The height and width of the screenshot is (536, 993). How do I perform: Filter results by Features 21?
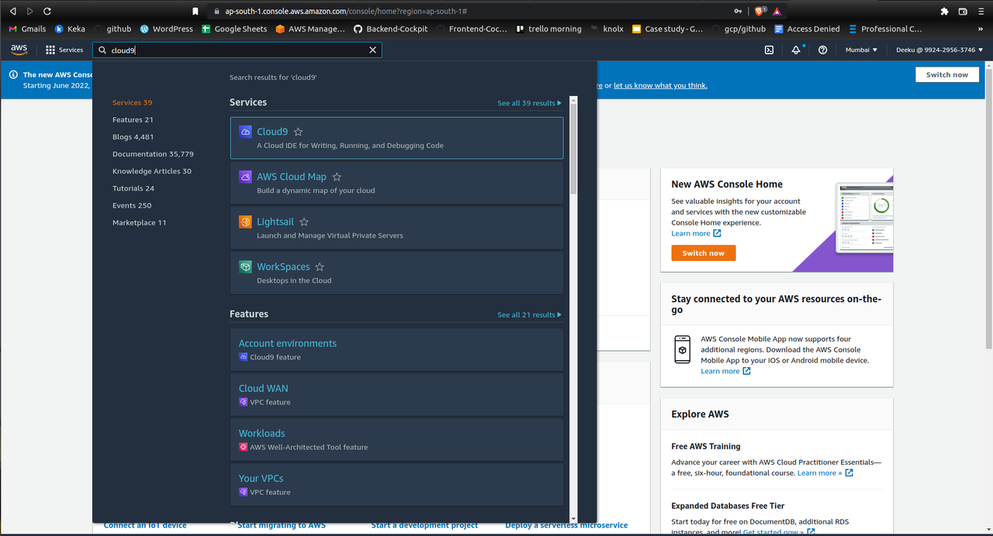click(133, 119)
